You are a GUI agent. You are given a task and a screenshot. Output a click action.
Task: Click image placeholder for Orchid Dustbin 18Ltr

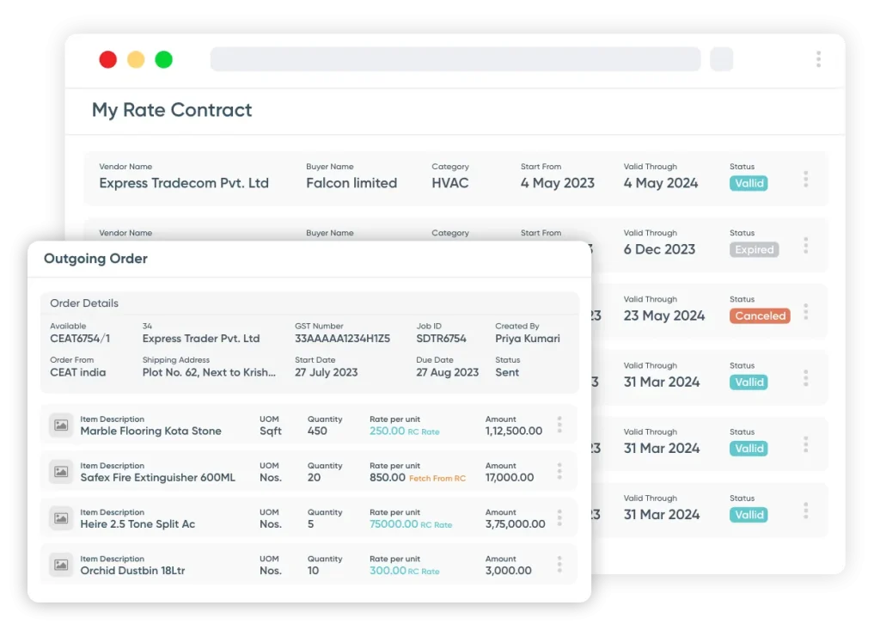[x=61, y=565]
